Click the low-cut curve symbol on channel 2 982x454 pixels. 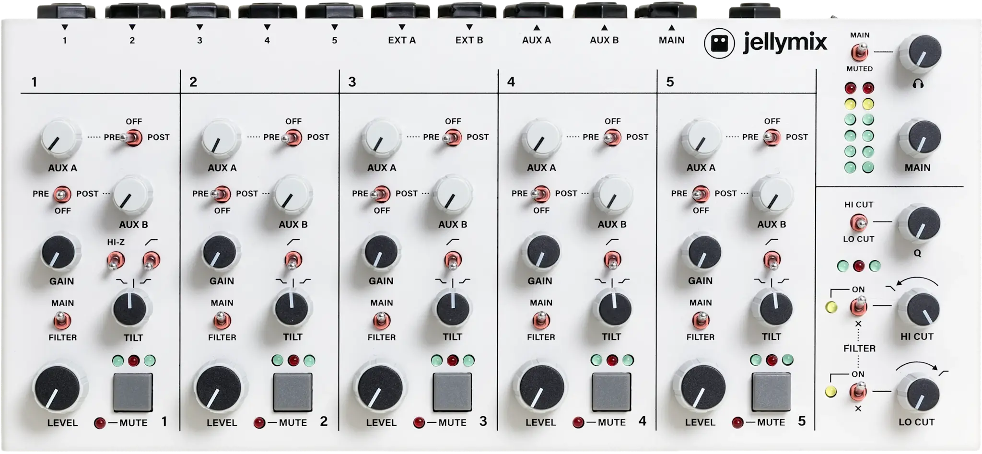pos(293,242)
